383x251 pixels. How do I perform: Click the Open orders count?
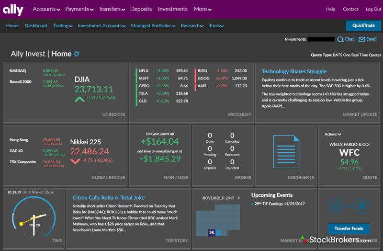coord(210,136)
